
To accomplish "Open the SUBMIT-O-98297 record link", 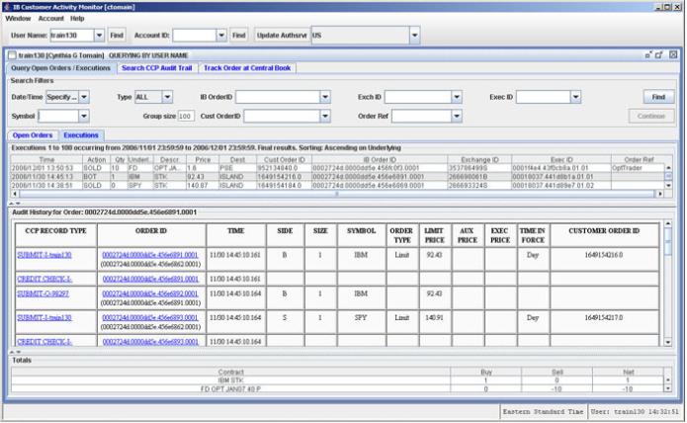I will (43, 294).
